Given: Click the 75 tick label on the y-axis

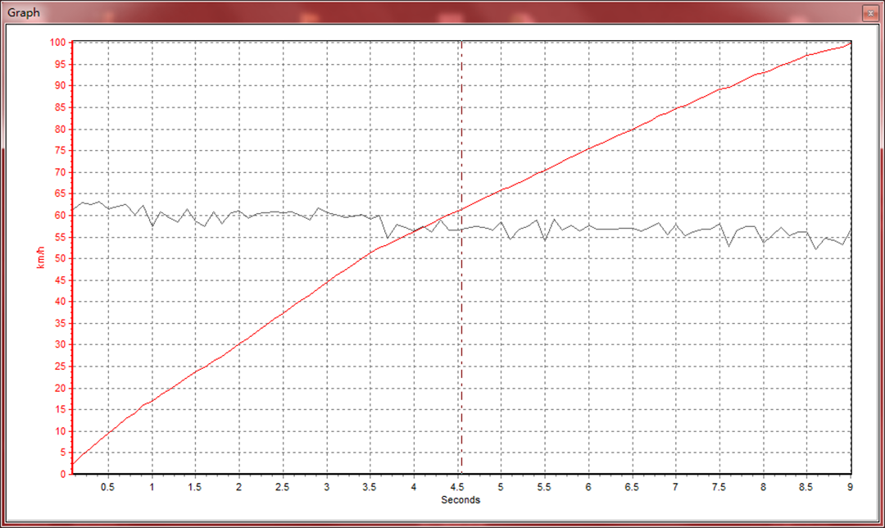Looking at the screenshot, I should tap(60, 150).
